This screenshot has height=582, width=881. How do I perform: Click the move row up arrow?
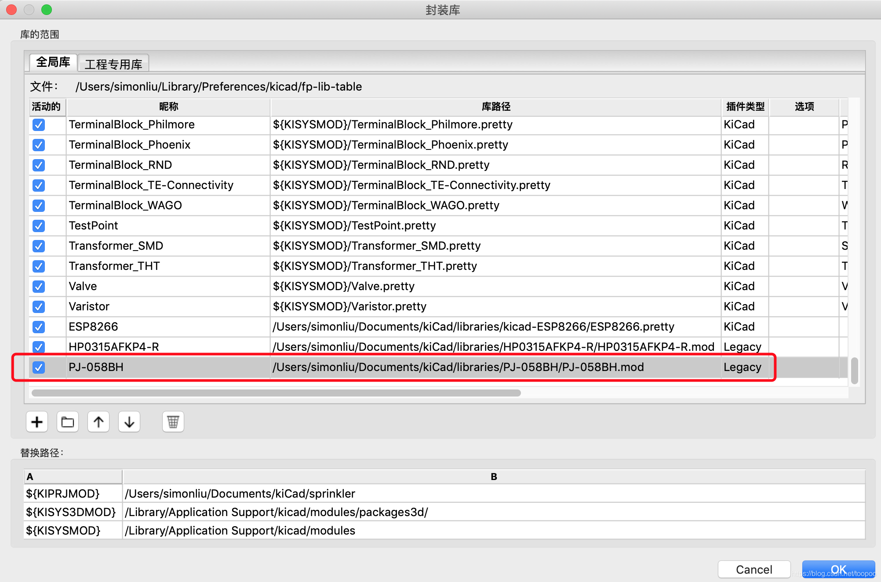pyautogui.click(x=98, y=422)
